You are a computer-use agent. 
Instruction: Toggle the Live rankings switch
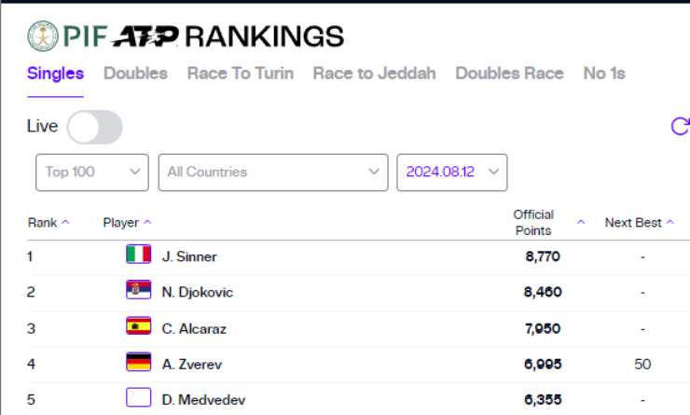point(94,127)
